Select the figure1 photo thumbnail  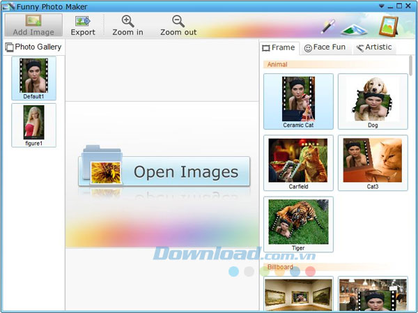34,125
